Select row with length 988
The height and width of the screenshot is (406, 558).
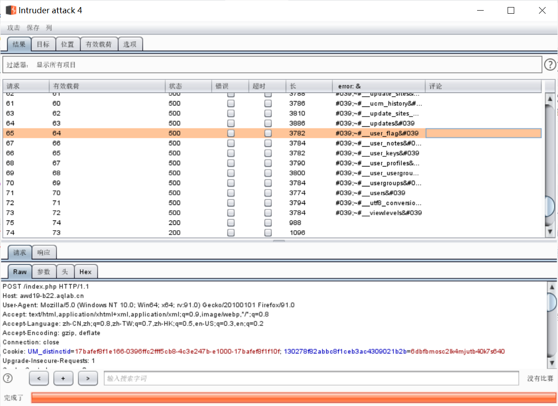272,223
